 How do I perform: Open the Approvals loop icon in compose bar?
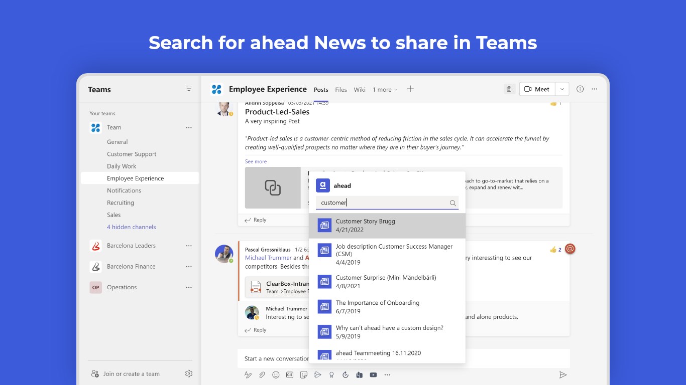pyautogui.click(x=346, y=375)
